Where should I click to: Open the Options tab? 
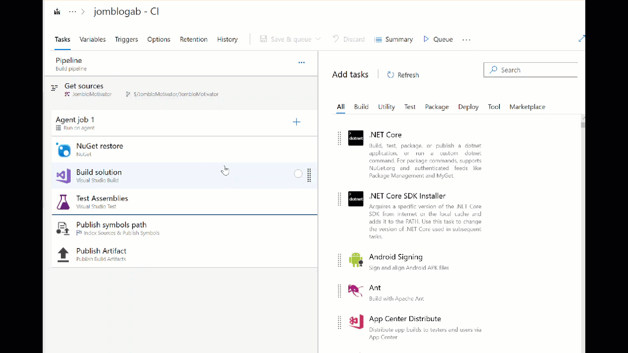point(158,39)
